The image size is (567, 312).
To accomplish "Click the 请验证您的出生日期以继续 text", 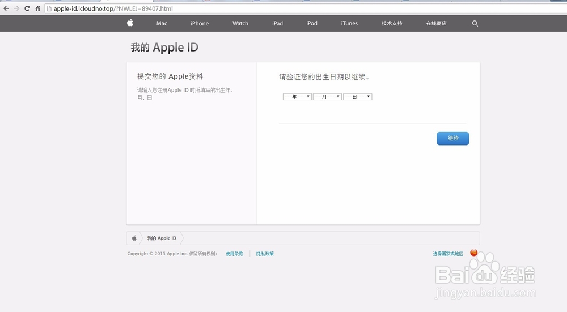I will 324,76.
